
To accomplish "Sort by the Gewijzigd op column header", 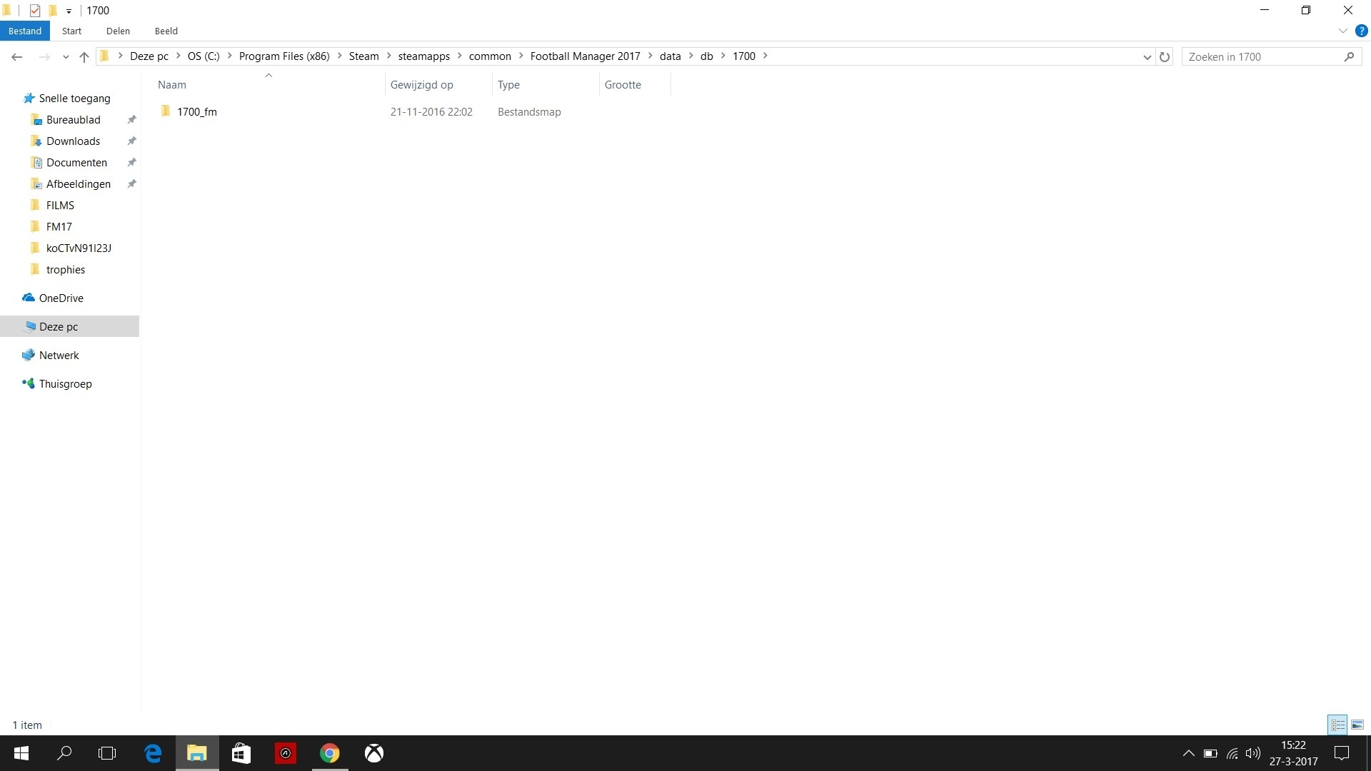I will [x=422, y=84].
